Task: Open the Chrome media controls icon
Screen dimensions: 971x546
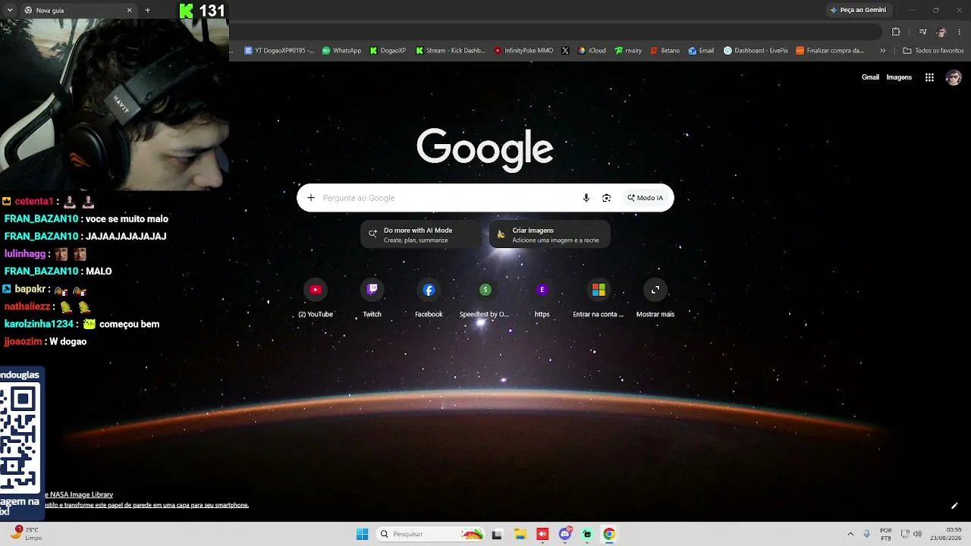Action: 922,32
